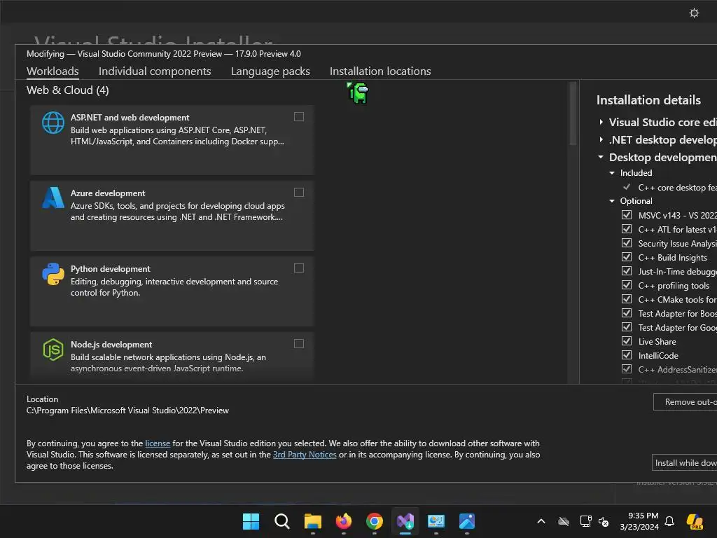The height and width of the screenshot is (538, 717).
Task: Uncheck Security Issue Analysis option
Action: tap(627, 243)
